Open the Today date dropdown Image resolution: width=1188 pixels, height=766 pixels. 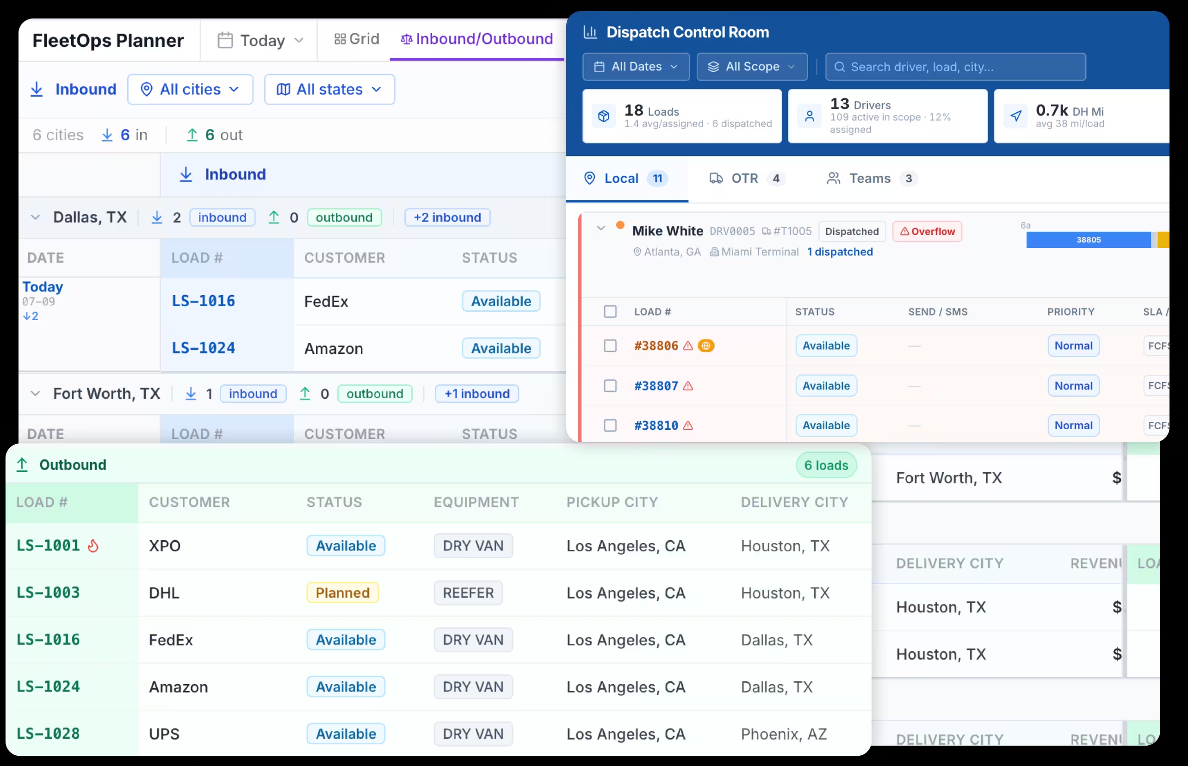(x=260, y=40)
